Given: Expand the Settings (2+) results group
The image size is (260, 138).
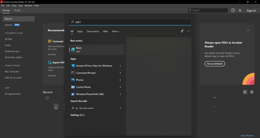Looking at the screenshot, I should (77, 115).
